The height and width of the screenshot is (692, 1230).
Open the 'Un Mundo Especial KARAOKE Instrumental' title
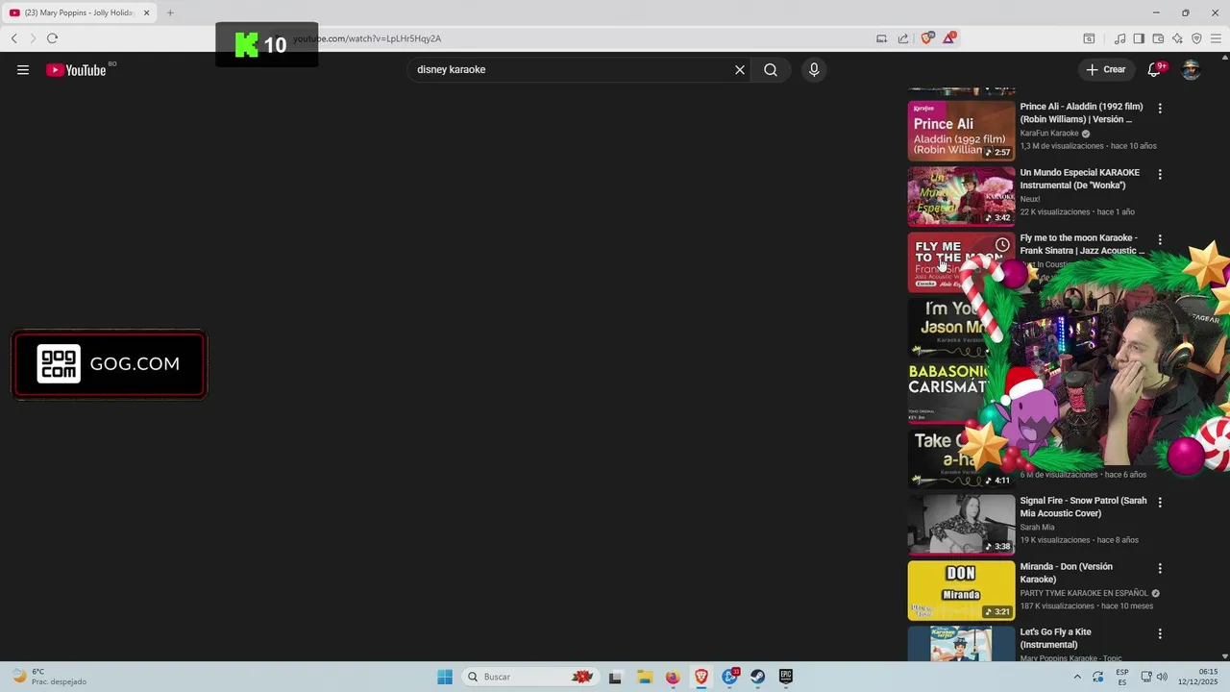point(1079,179)
